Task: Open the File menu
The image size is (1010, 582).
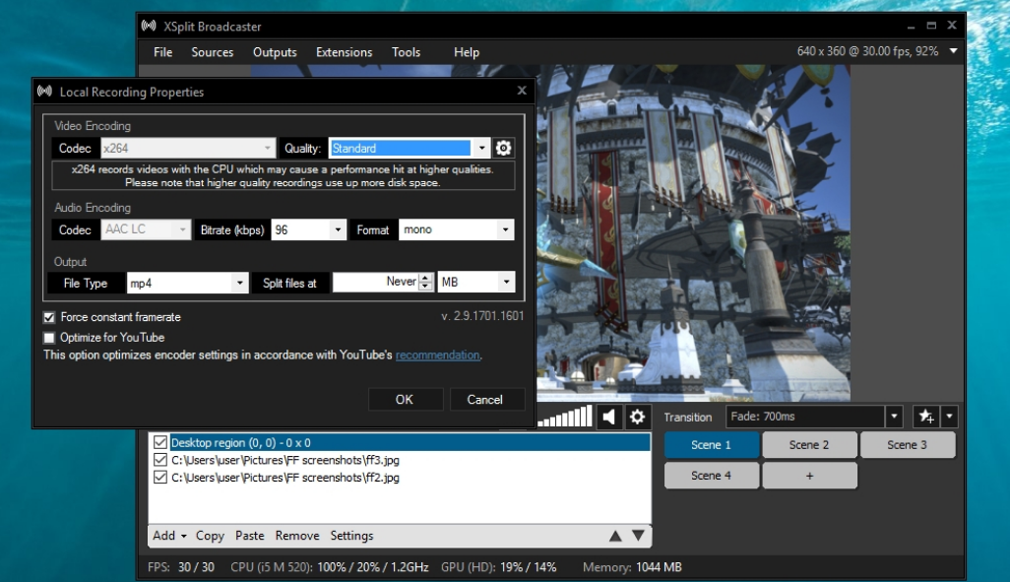Action: tap(163, 52)
